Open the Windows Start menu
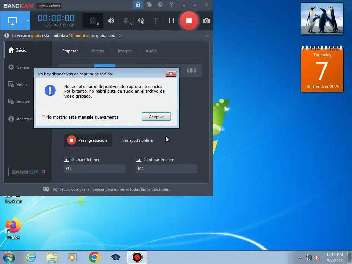 (9, 257)
